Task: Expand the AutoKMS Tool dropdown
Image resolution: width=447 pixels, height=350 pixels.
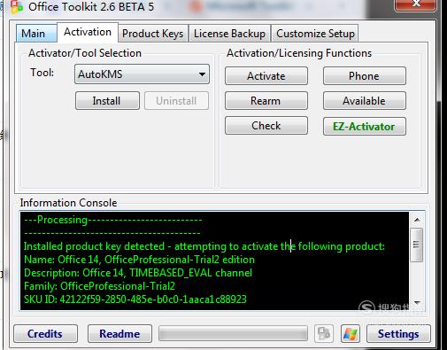Action: point(142,74)
